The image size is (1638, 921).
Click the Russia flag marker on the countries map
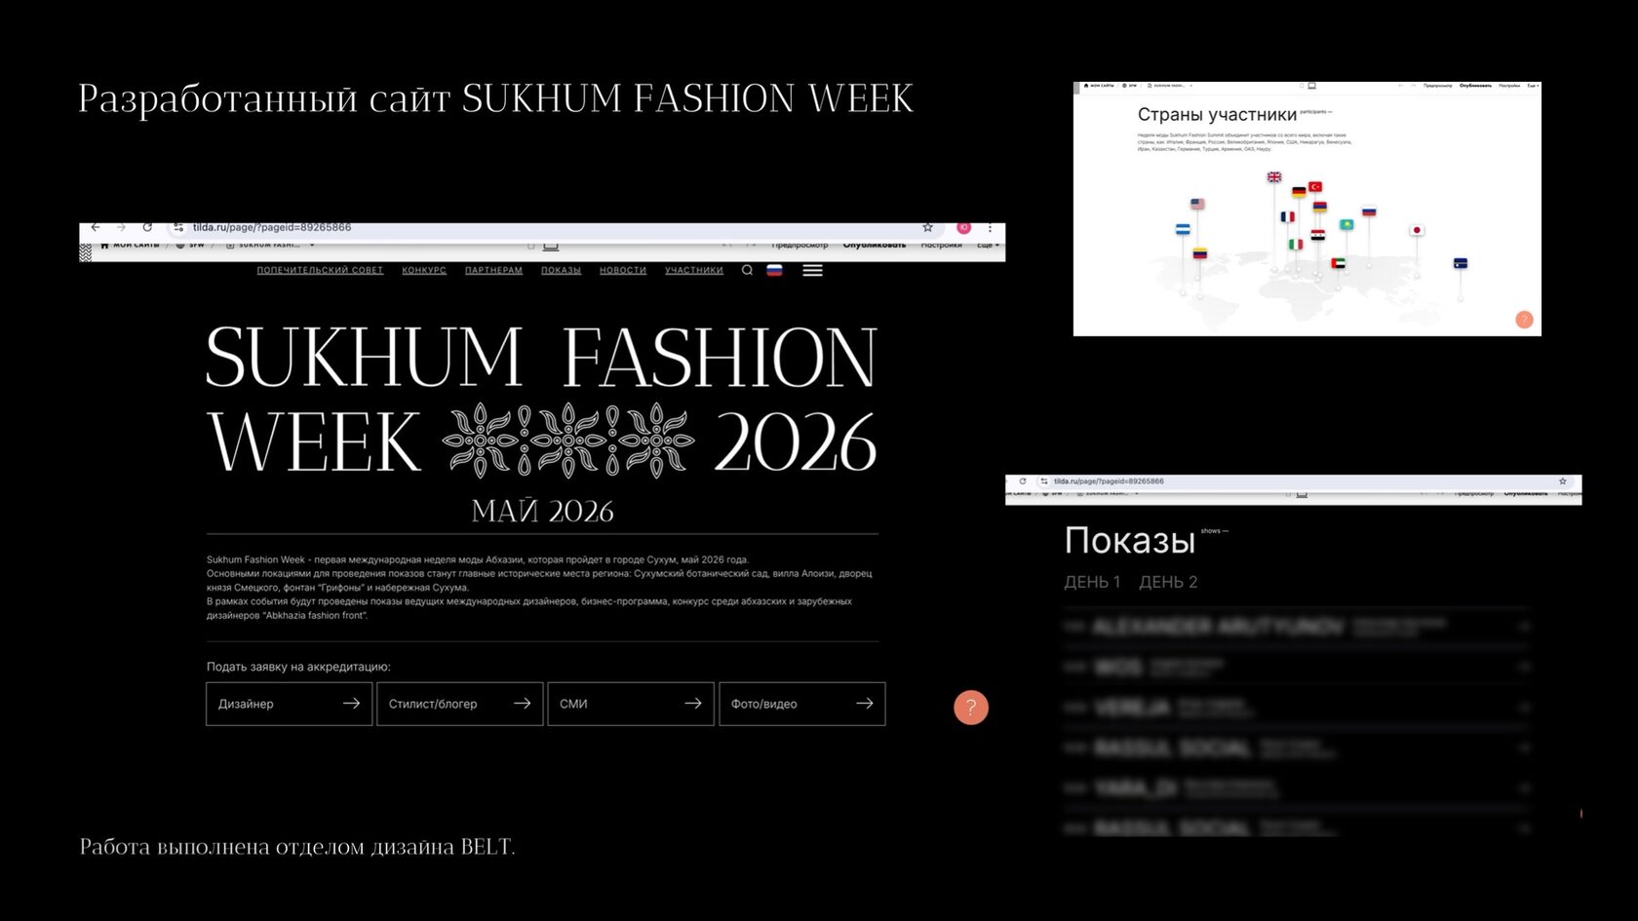coord(1369,211)
